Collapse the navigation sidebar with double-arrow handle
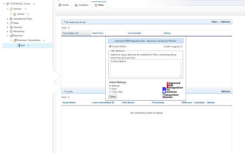 pos(56,82)
